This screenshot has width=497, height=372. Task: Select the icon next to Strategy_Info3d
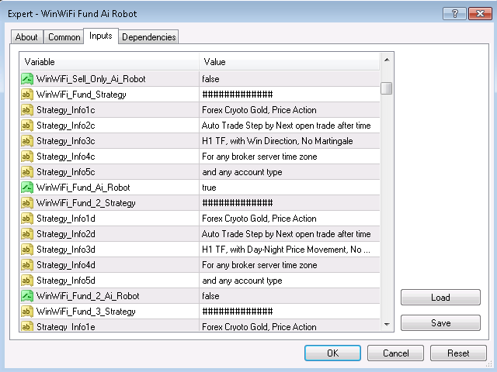click(27, 250)
